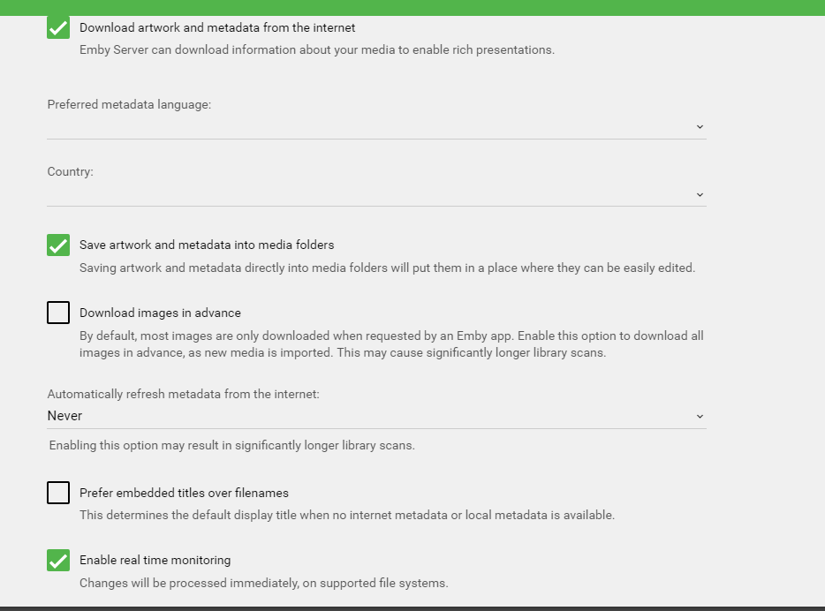Click the chevron beside the Never value
Viewport: 825px width, 611px height.
[x=700, y=416]
